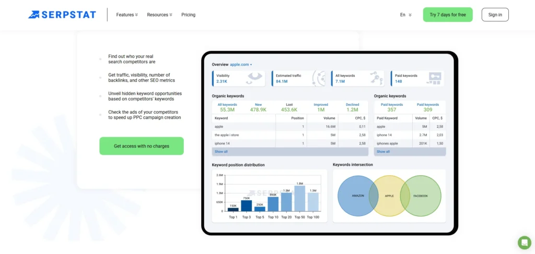Click the Top 50 bar labeled 1.8M

(299, 199)
